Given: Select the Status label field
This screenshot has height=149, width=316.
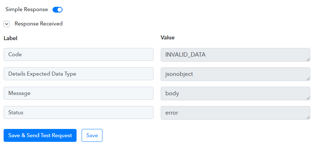Looking at the screenshot, I should (78, 112).
